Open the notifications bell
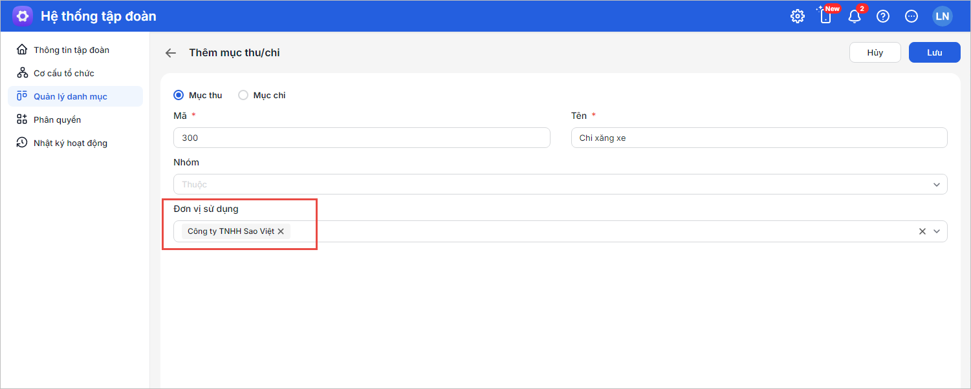 coord(855,16)
